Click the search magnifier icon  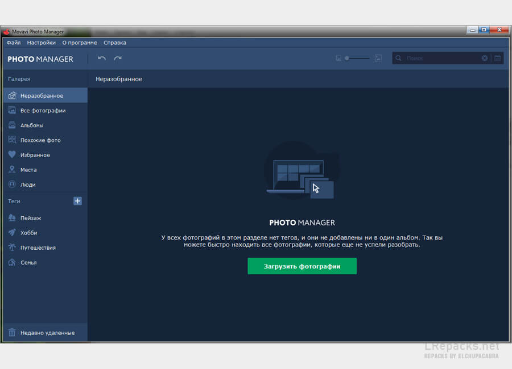point(398,58)
